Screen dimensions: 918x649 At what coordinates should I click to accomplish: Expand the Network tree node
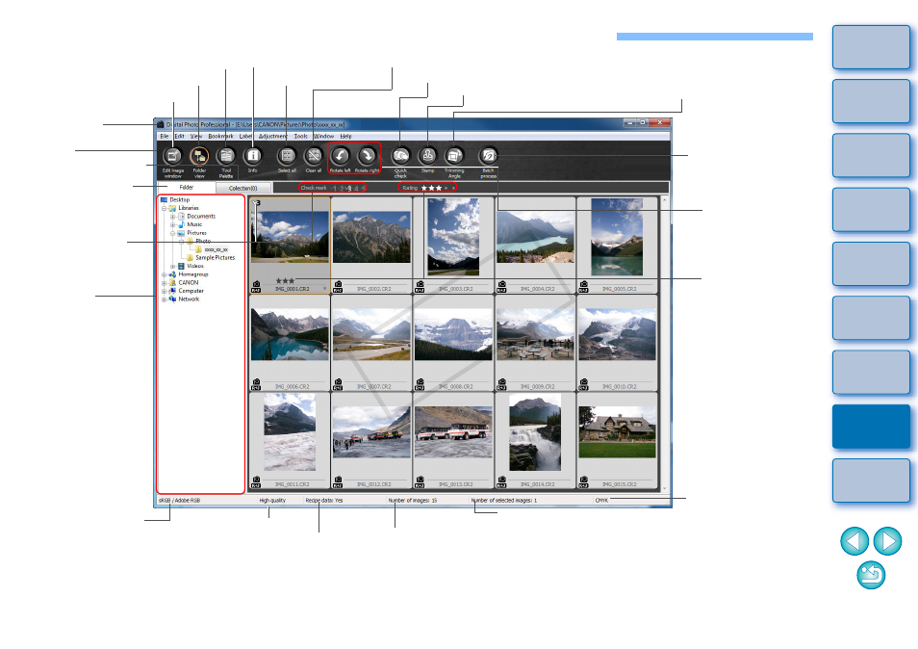164,299
